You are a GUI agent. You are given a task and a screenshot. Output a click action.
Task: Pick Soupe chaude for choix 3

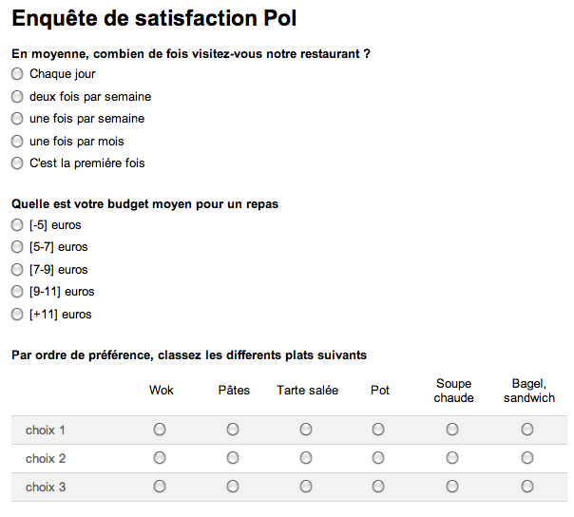452,487
